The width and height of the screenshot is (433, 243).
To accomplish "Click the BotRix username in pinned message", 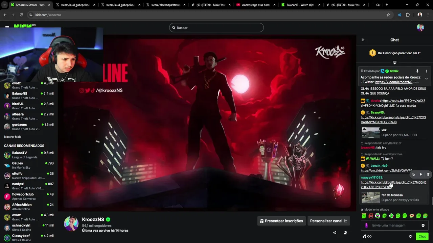I will coord(394,71).
